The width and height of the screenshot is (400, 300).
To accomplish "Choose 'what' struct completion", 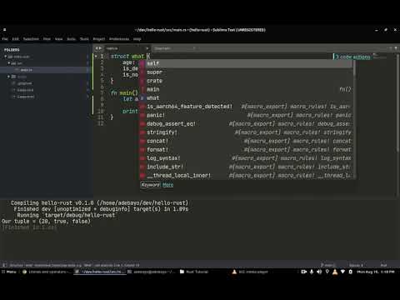I will 247,98.
